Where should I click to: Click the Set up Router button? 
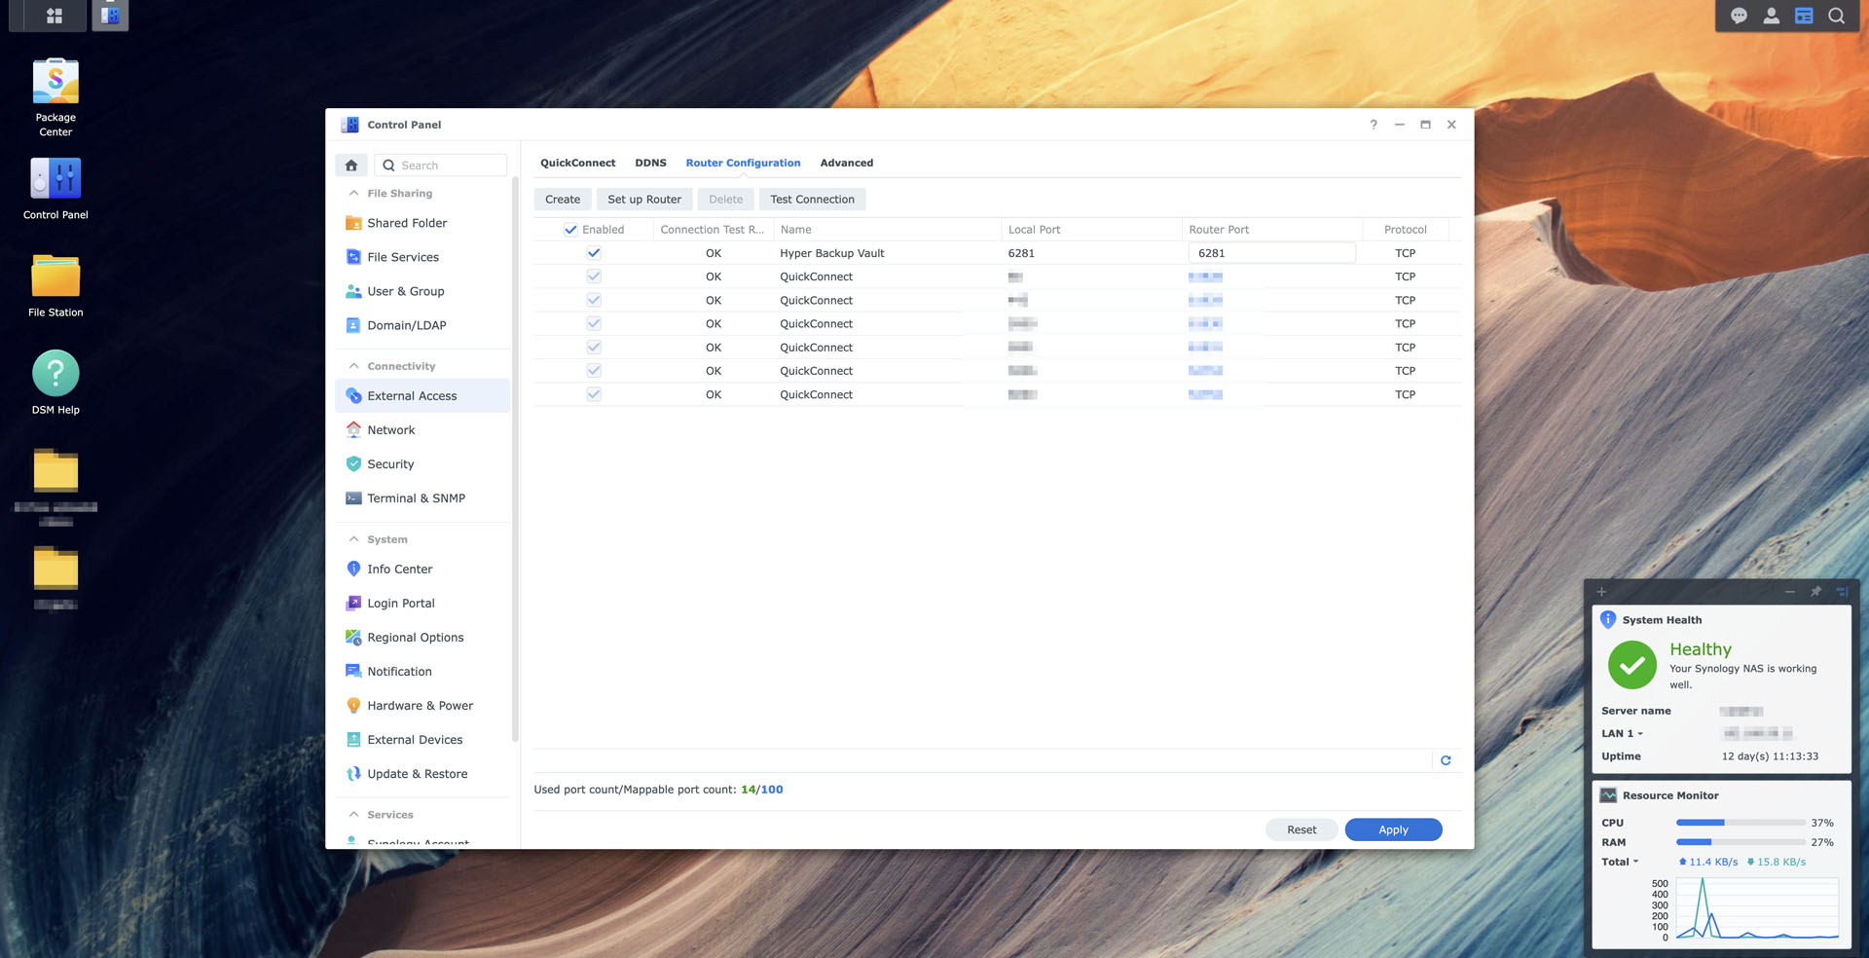[x=644, y=200]
